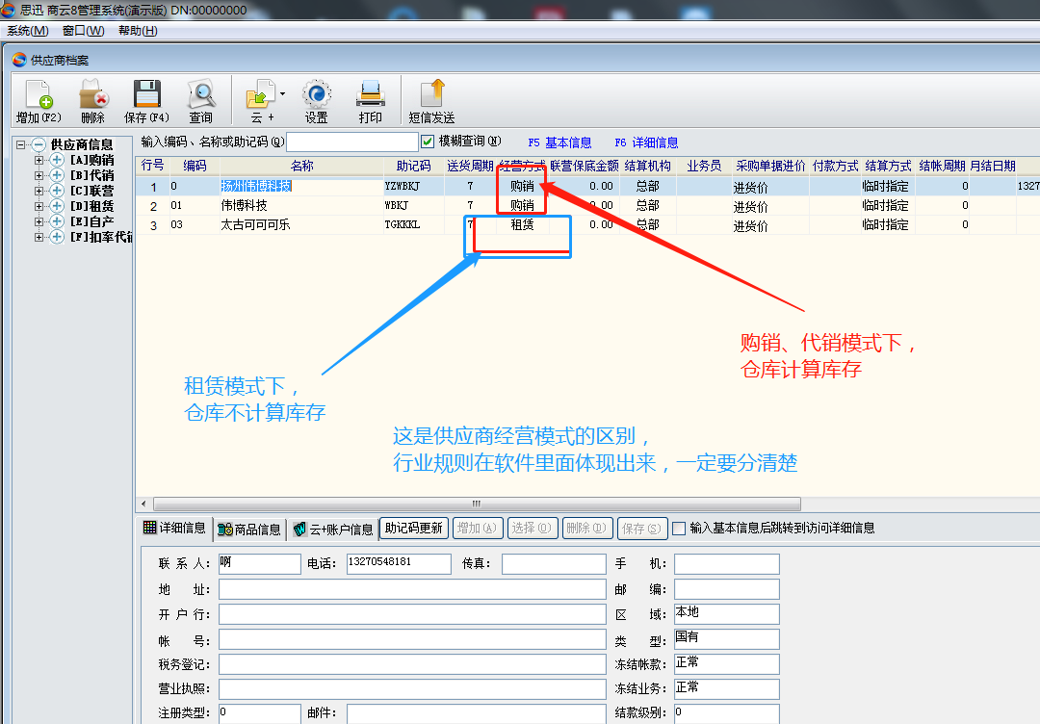Click the 打印 printer icon
Viewport: 1040px width, 724px height.
point(370,96)
